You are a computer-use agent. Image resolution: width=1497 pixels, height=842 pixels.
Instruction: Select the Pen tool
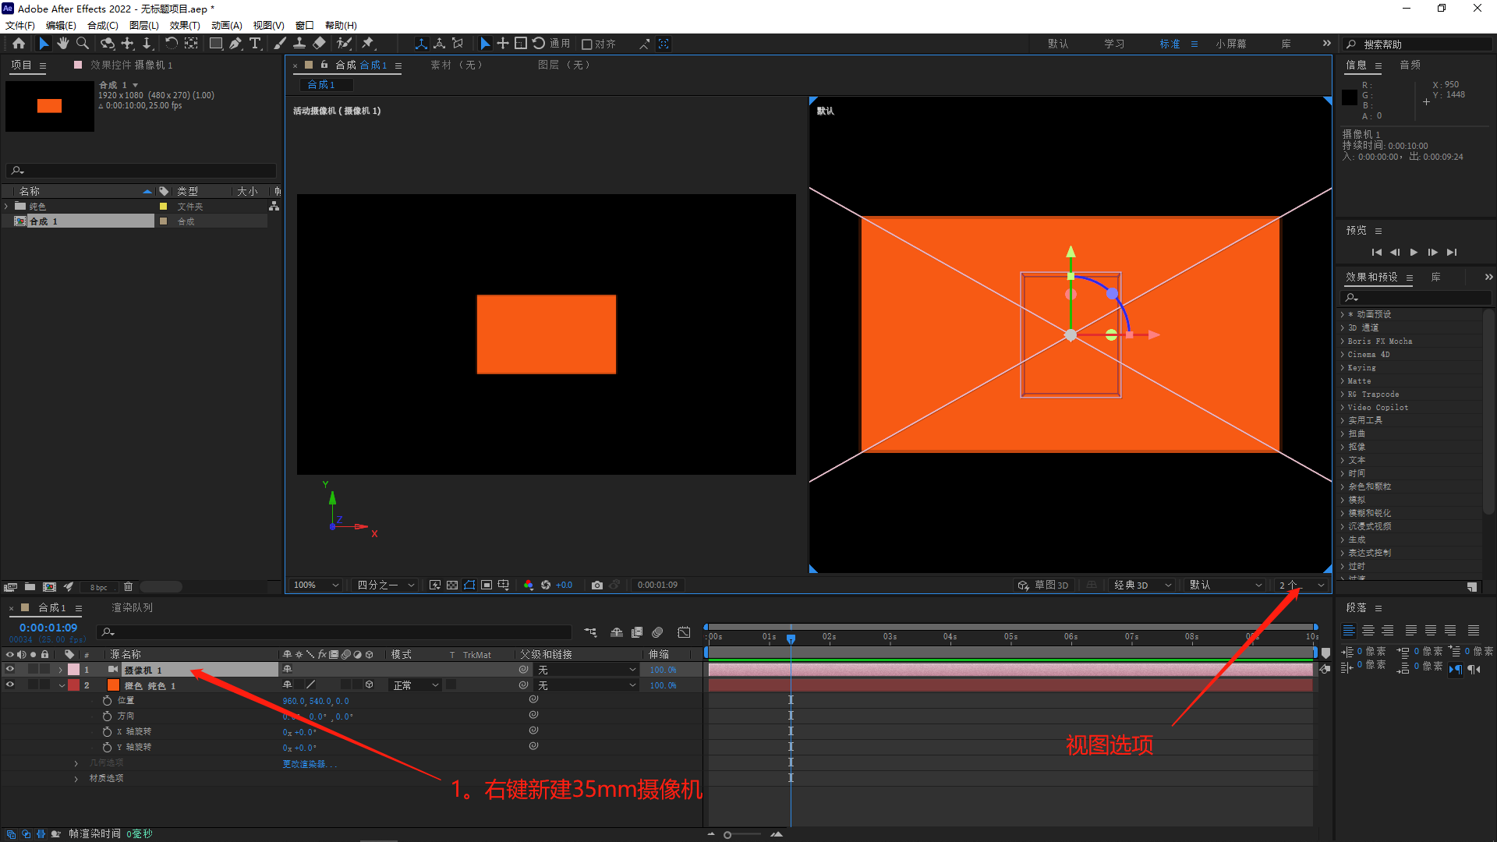pyautogui.click(x=235, y=44)
